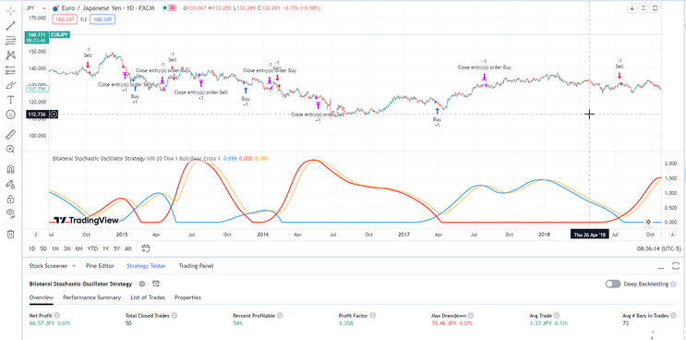Image resolution: width=686 pixels, height=340 pixels.
Task: Open the go to date calendar
Action: click(x=146, y=249)
